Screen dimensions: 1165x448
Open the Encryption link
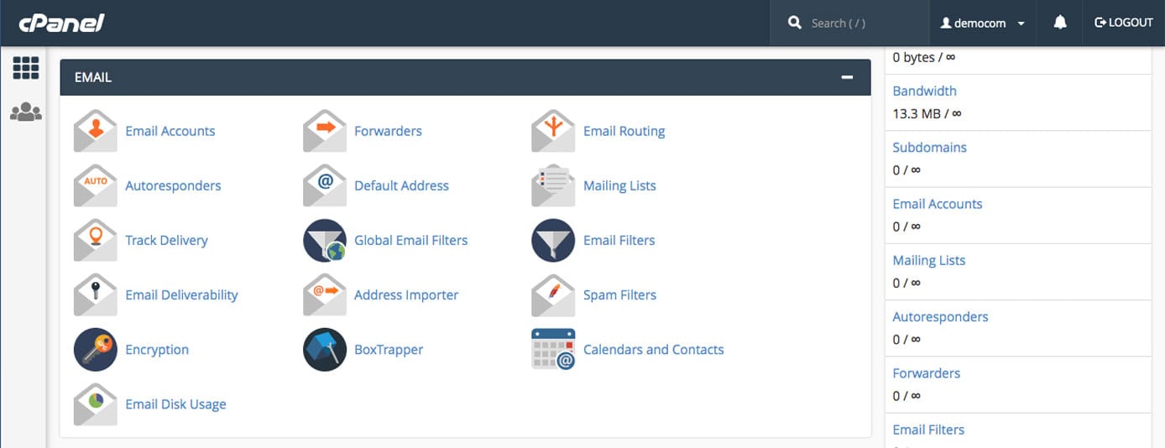tap(157, 349)
